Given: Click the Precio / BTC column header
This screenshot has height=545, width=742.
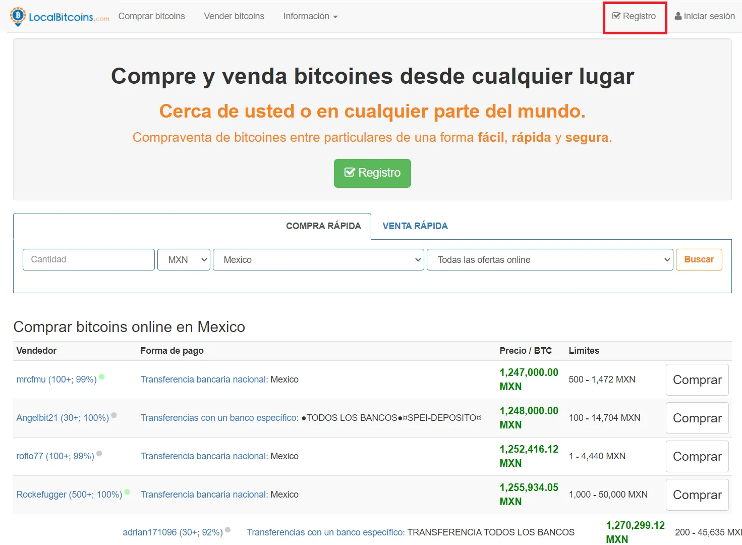Looking at the screenshot, I should click(526, 351).
